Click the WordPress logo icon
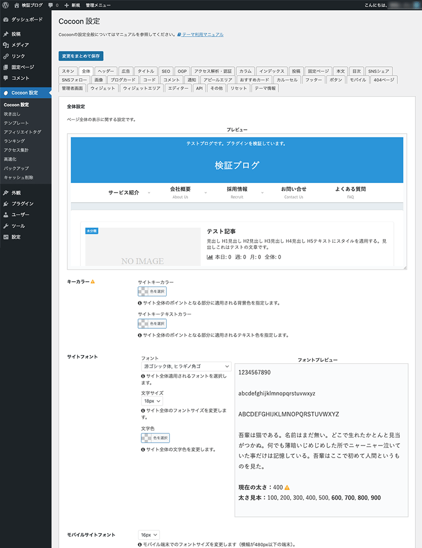422x548 pixels. [5, 5]
